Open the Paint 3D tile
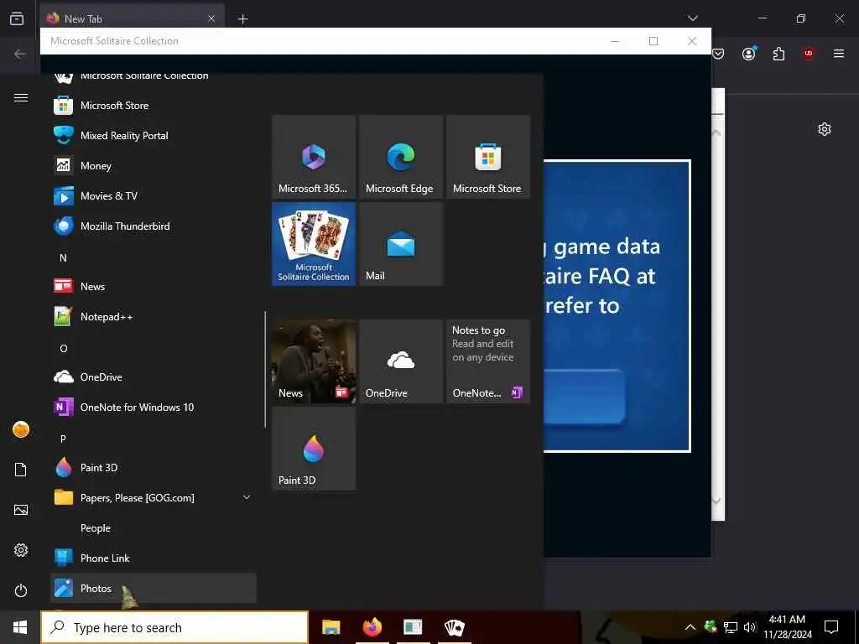 click(314, 449)
